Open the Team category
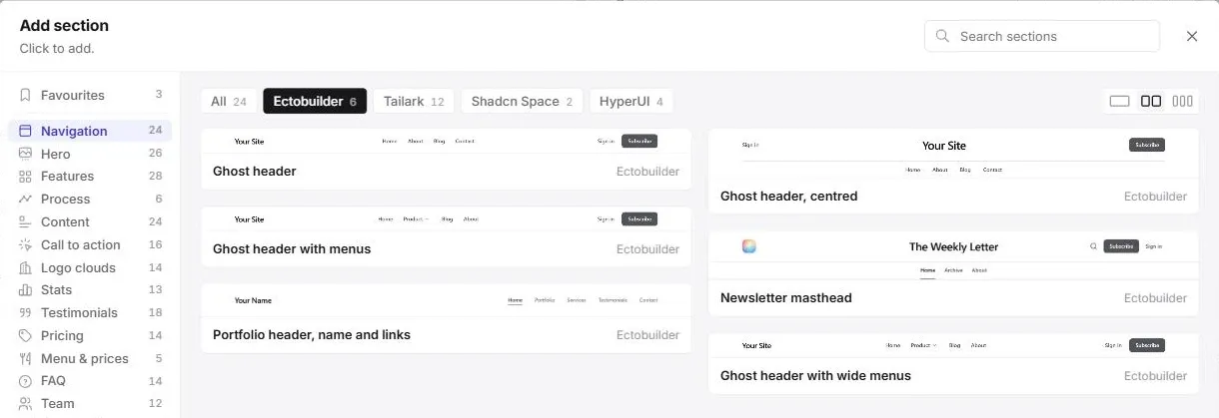 pos(91,403)
